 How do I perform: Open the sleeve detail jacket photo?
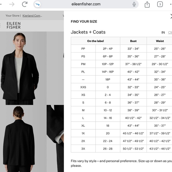[x=55, y=138]
